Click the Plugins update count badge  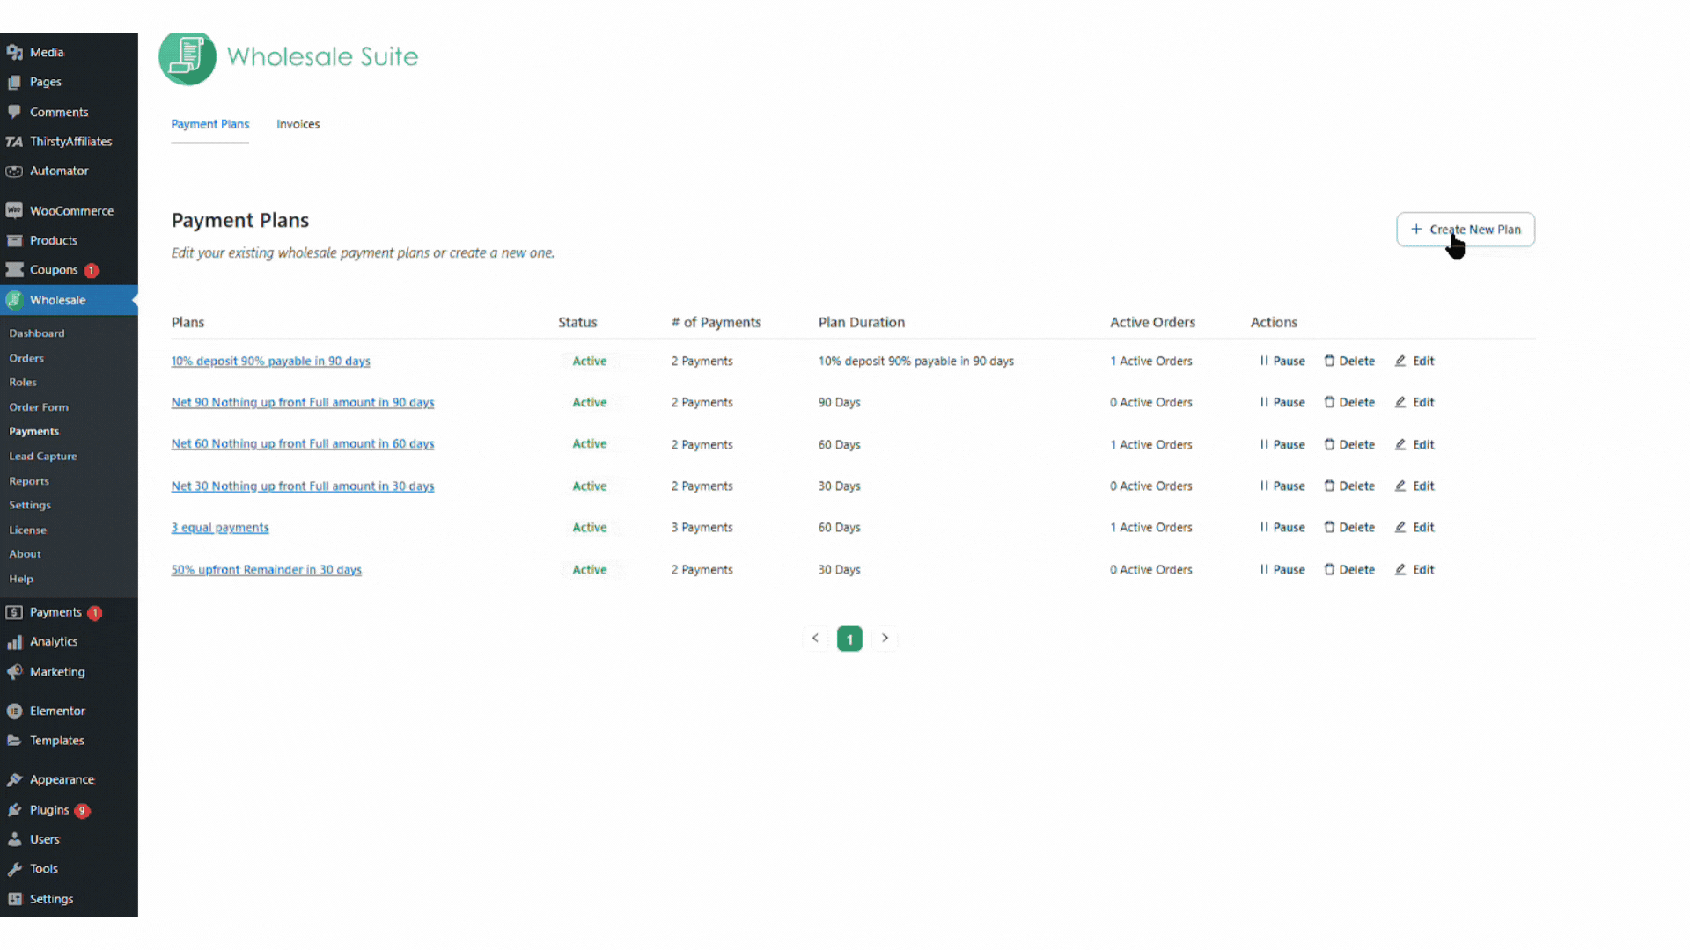(x=82, y=811)
